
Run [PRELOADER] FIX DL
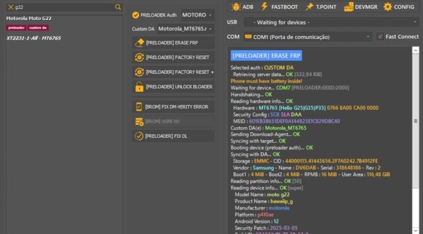174,136
